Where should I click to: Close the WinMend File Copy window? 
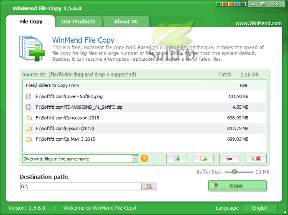click(x=276, y=4)
